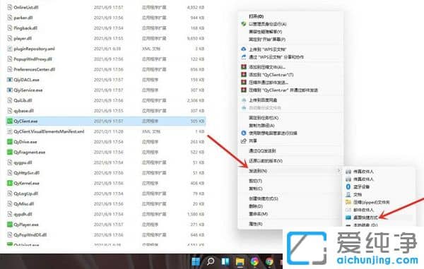
Task: Select 固定到任务栏(K) menu entry
Action: [264, 118]
